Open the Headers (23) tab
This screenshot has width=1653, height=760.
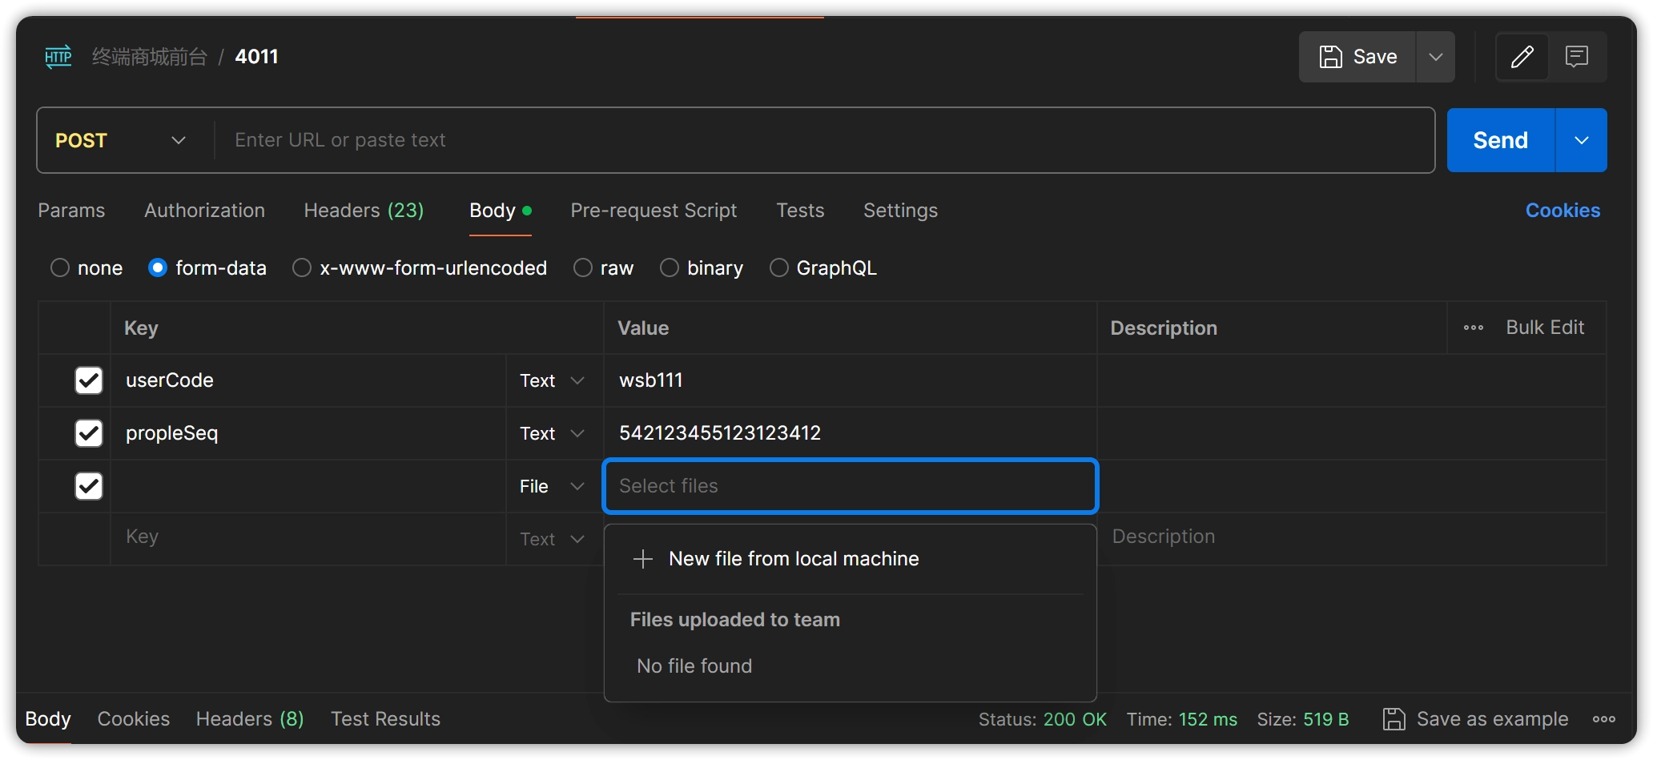click(x=364, y=211)
